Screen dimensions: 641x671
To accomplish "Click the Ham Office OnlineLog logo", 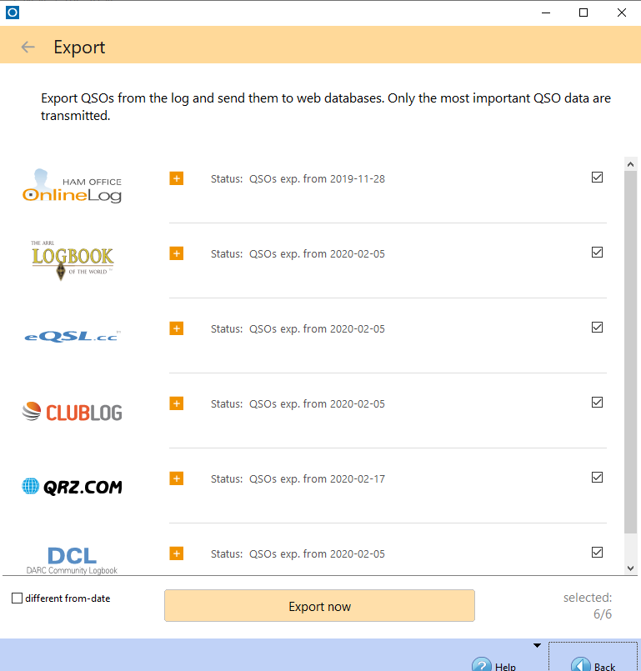I will point(72,186).
